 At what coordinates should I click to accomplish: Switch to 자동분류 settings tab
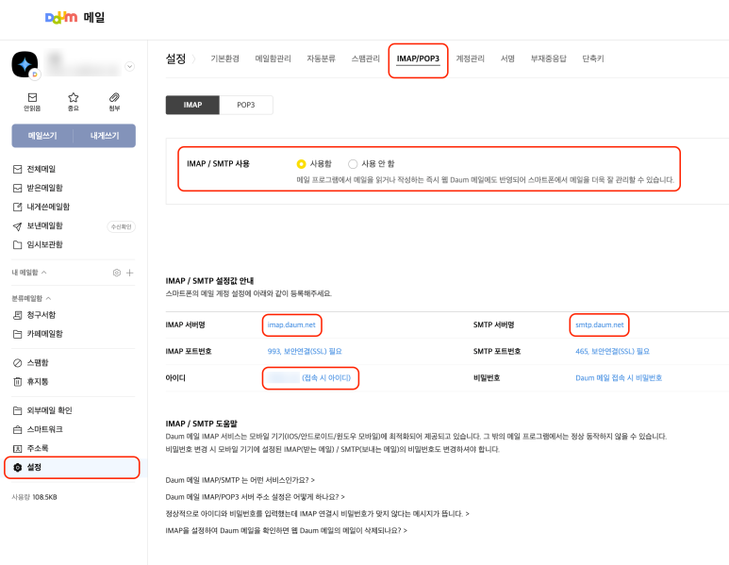coord(321,58)
